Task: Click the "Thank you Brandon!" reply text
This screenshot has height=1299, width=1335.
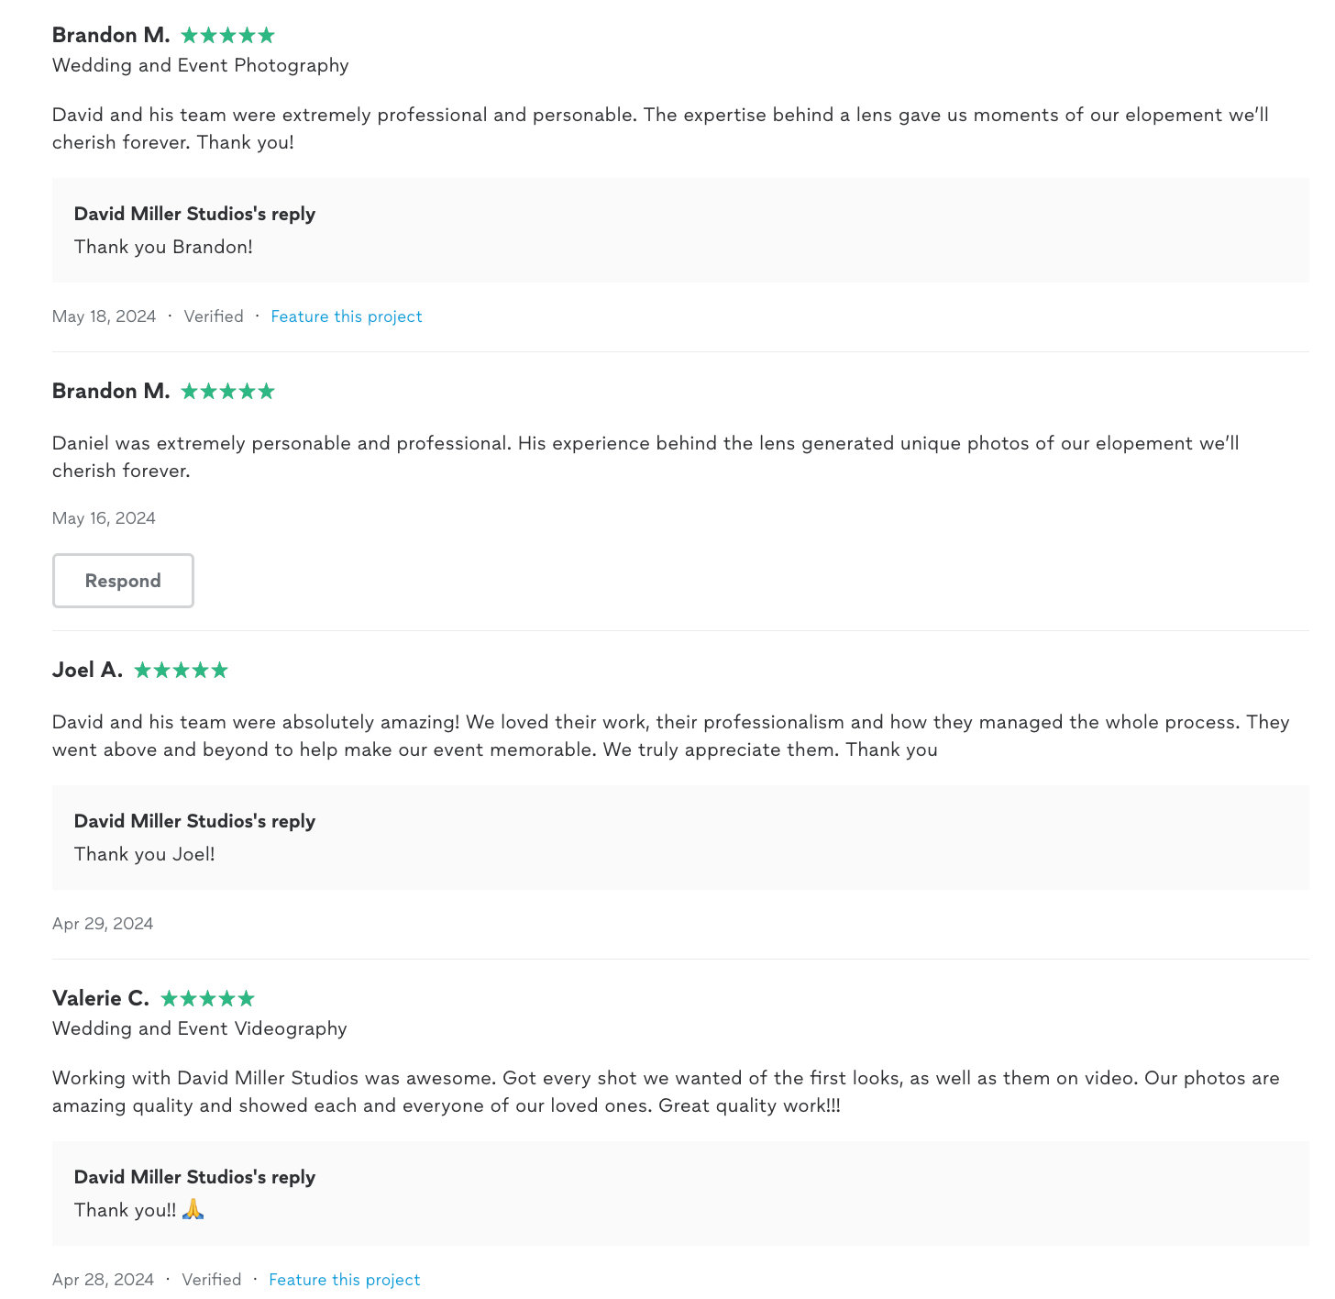Action: pyautogui.click(x=163, y=247)
